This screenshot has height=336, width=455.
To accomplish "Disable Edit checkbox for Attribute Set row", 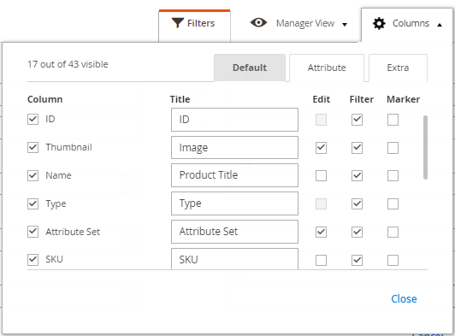I will click(321, 232).
